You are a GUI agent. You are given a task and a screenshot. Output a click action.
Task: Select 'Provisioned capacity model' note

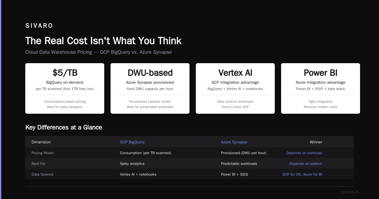point(150,101)
